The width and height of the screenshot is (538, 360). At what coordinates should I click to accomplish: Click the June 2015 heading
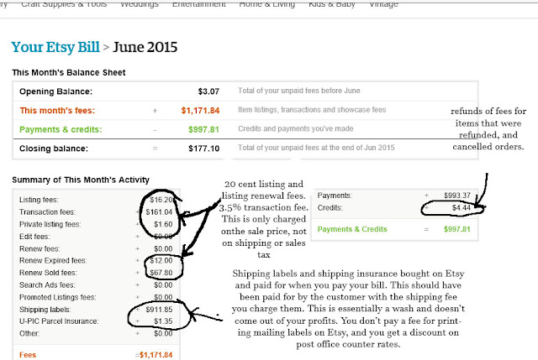[145, 47]
